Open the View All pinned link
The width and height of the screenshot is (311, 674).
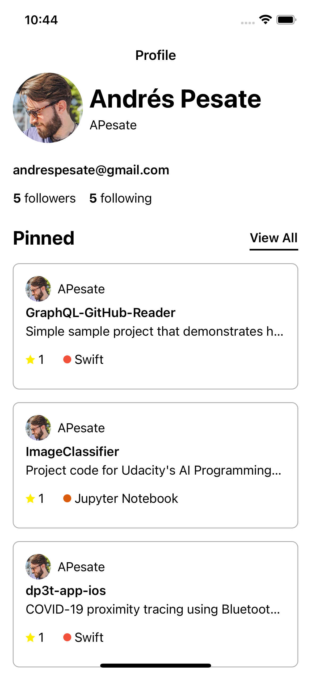(x=274, y=238)
